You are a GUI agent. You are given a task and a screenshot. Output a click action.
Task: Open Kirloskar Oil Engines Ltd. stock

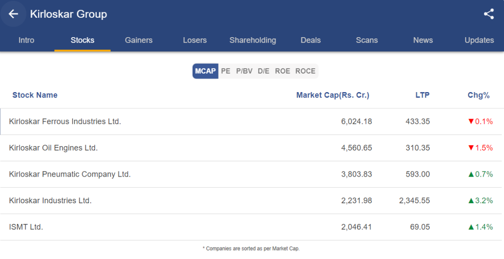pos(53,148)
